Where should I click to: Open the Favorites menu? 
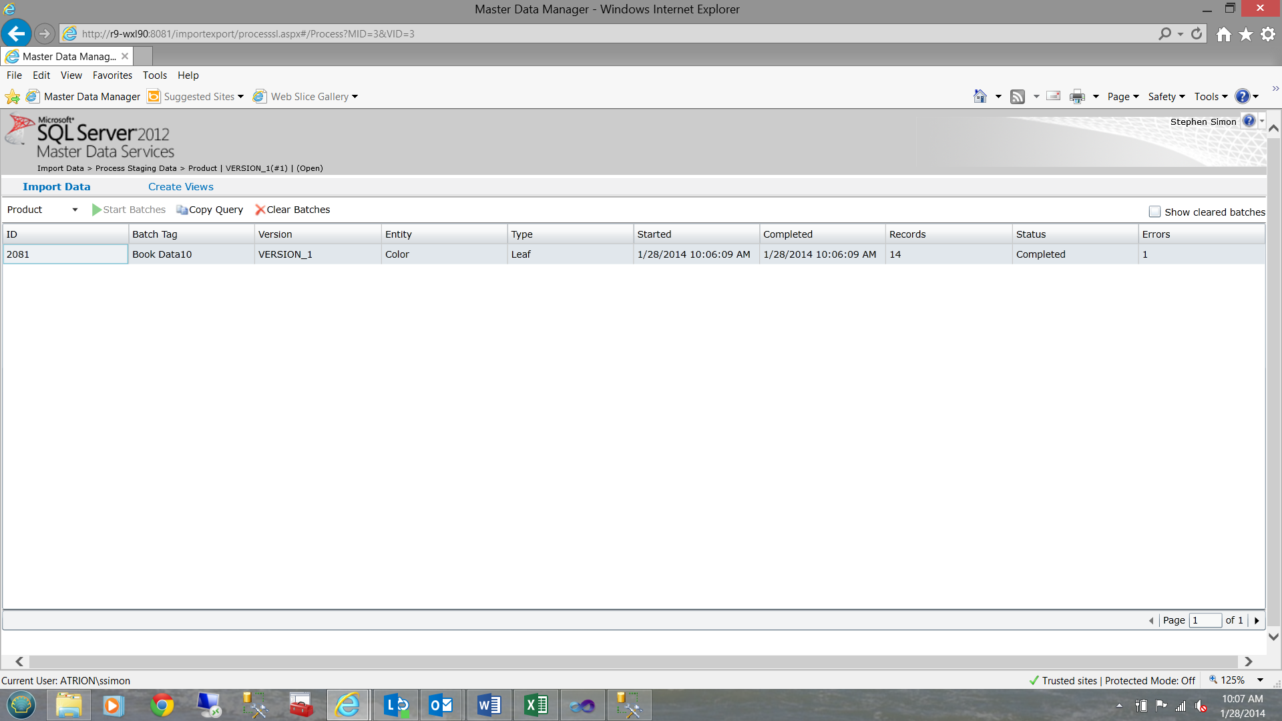point(112,75)
